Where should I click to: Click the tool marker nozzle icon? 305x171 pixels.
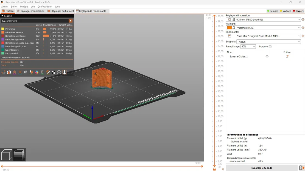click(65, 72)
